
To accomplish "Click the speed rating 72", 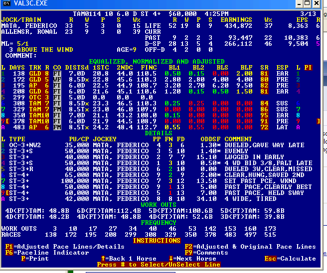I will click(x=264, y=127).
